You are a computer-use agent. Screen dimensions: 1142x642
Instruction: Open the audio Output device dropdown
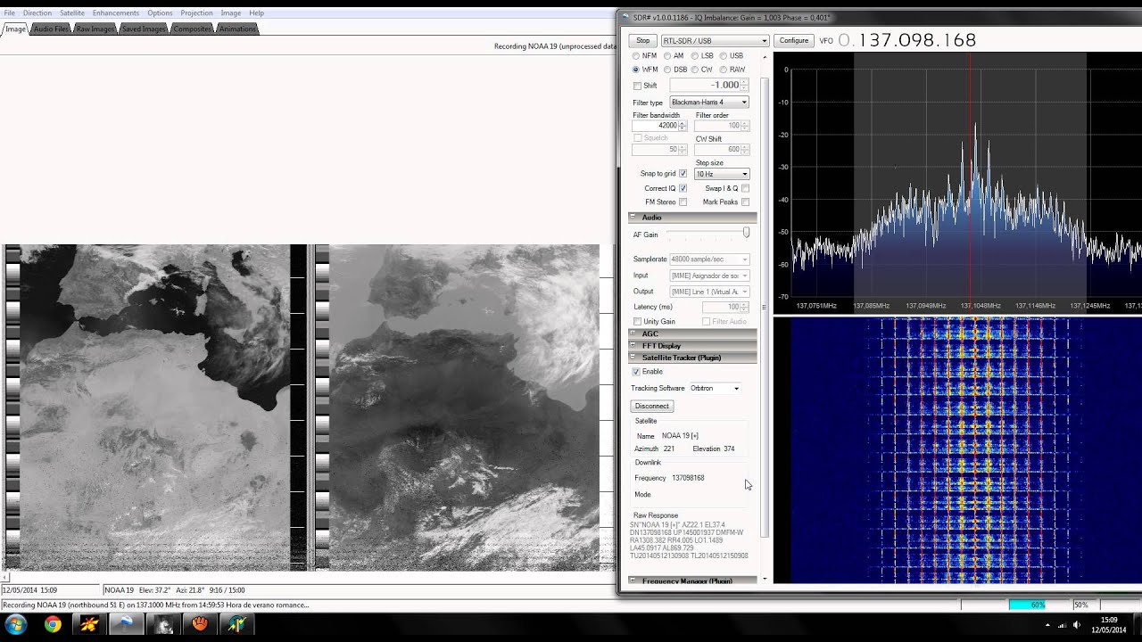pyautogui.click(x=709, y=292)
